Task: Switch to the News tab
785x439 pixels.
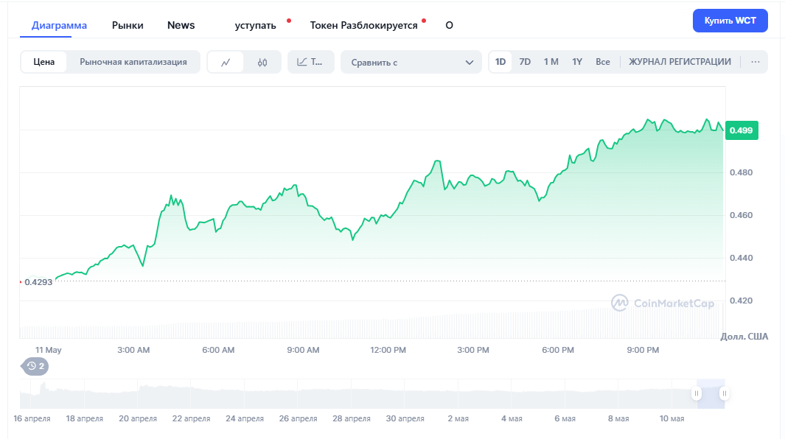Action: pos(181,25)
